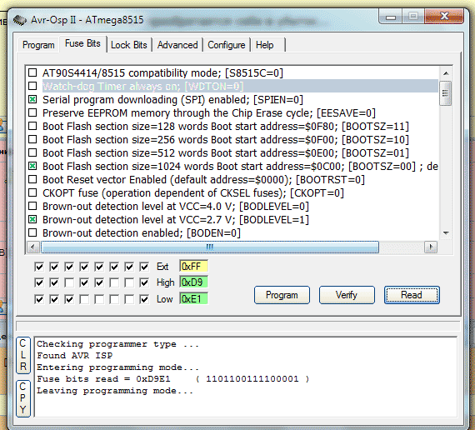
Task: Minimize the Avr-Osp II window
Action: (391, 17)
